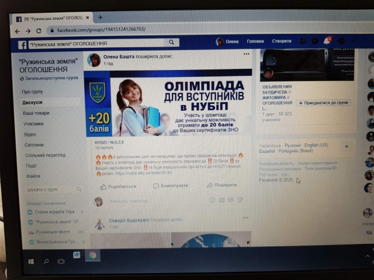The height and width of the screenshot is (280, 374).
Task: Open Word from the taskbar
Action: tap(77, 255)
